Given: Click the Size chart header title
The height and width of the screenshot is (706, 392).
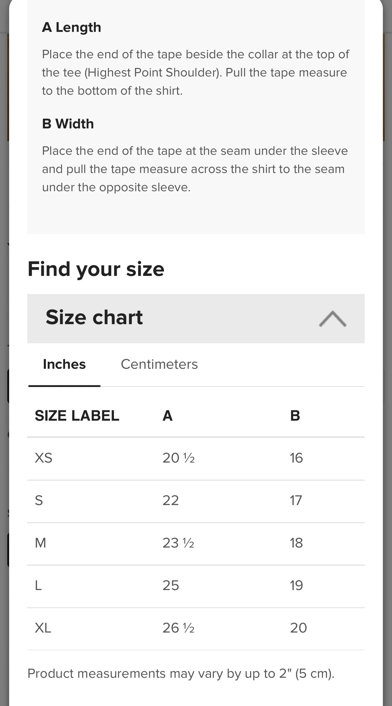Looking at the screenshot, I should click(94, 317).
